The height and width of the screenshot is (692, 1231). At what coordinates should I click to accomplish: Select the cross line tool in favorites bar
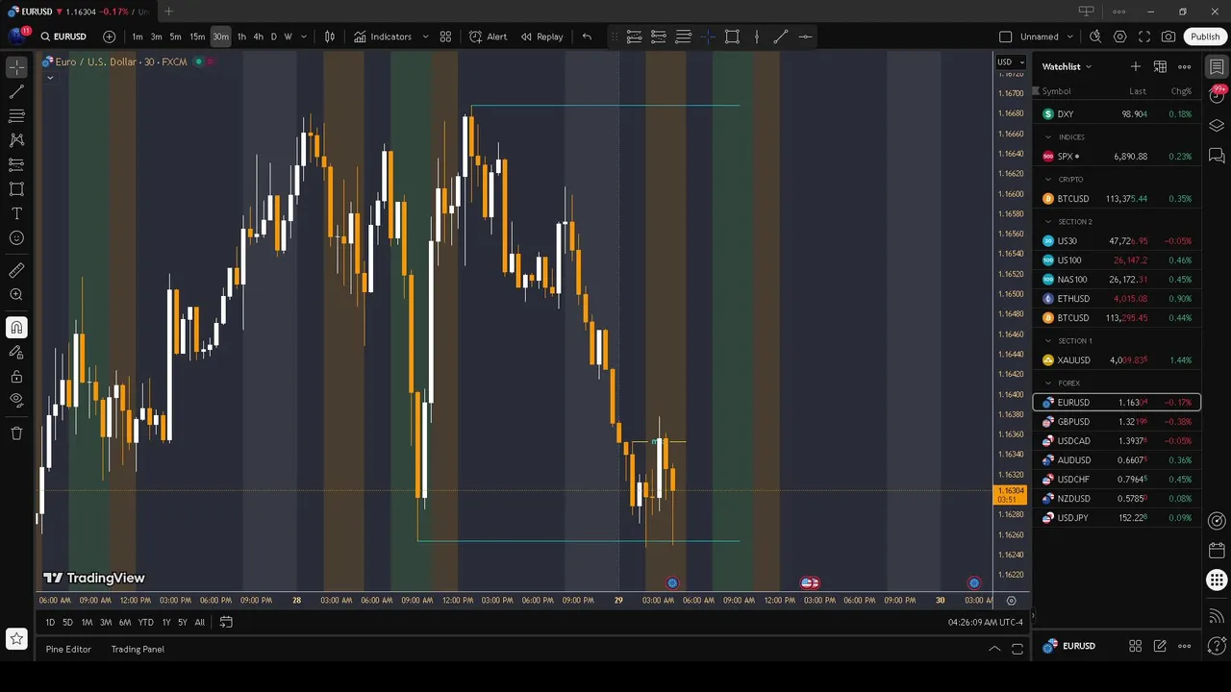coord(708,37)
